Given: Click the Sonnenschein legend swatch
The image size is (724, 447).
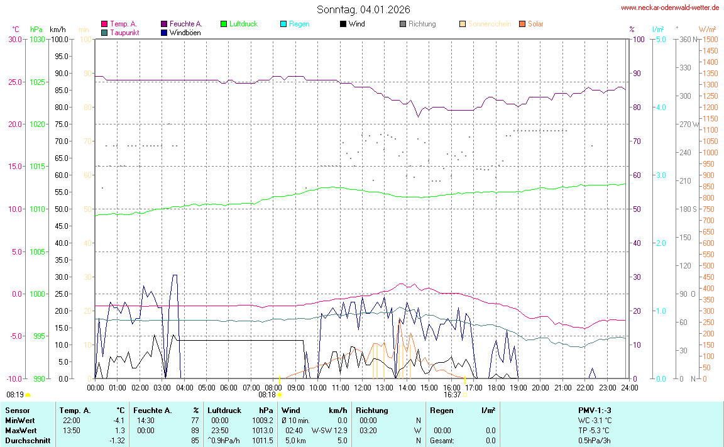Looking at the screenshot, I should coord(463,24).
